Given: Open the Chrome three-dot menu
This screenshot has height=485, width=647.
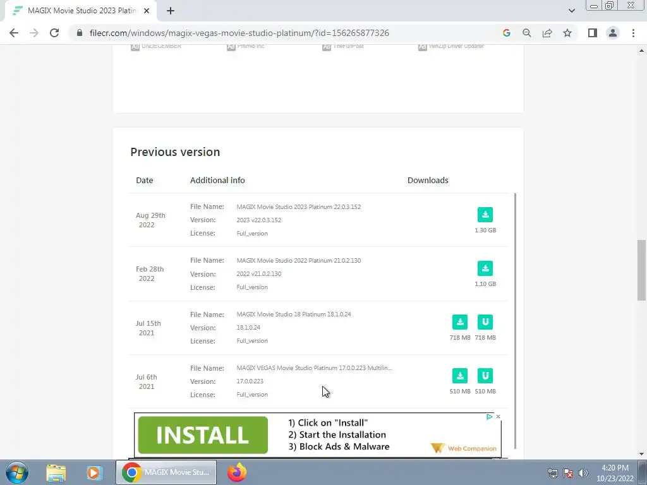Looking at the screenshot, I should 633,33.
